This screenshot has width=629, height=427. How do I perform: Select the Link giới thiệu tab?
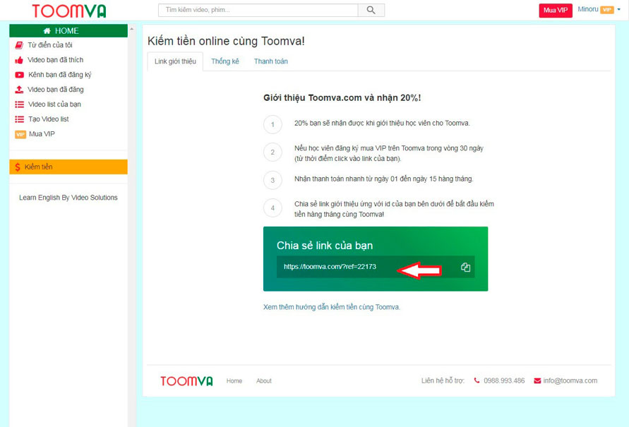(x=175, y=61)
